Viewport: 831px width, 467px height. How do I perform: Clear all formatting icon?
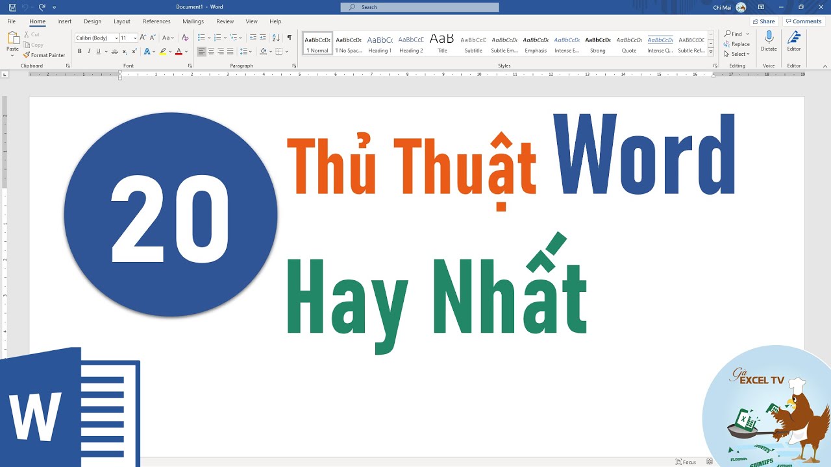185,38
